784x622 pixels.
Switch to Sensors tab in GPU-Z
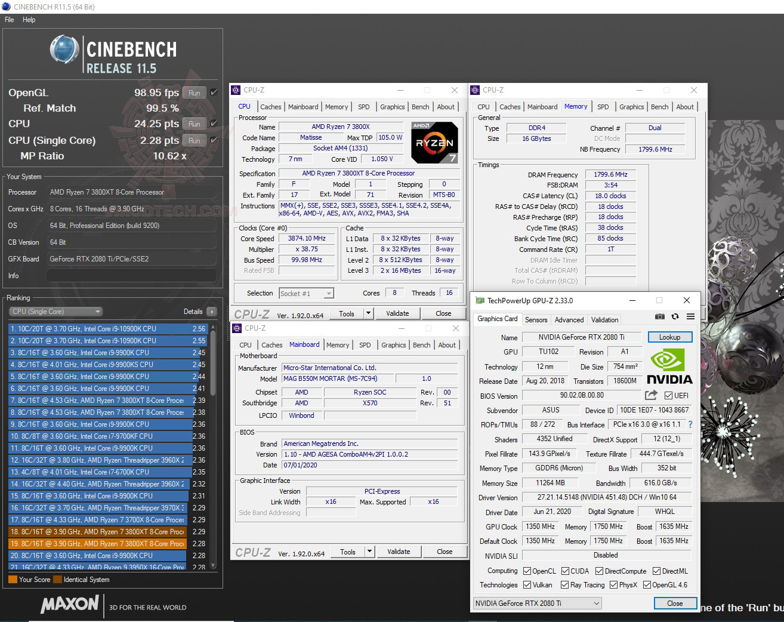pyautogui.click(x=536, y=320)
